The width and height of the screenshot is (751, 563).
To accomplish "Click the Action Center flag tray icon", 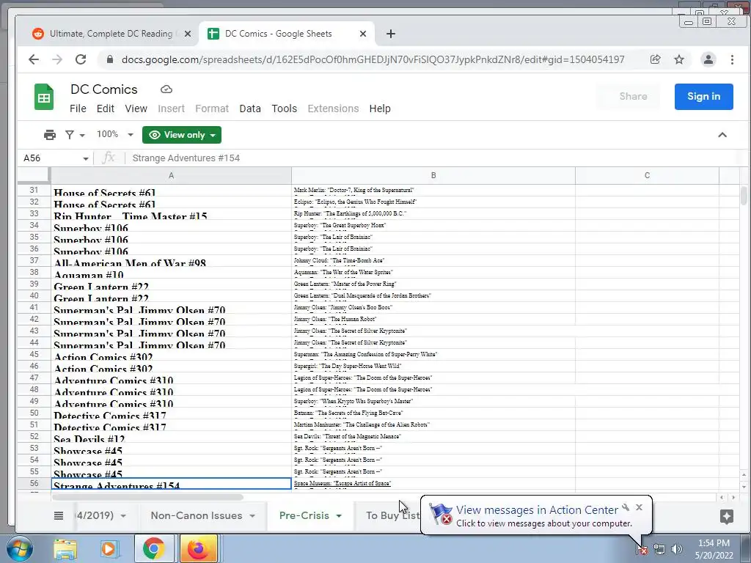I will [642, 549].
